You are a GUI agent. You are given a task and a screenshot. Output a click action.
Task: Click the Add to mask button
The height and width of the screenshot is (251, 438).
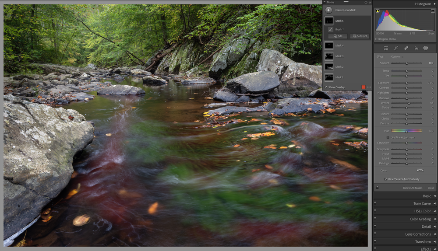point(338,36)
